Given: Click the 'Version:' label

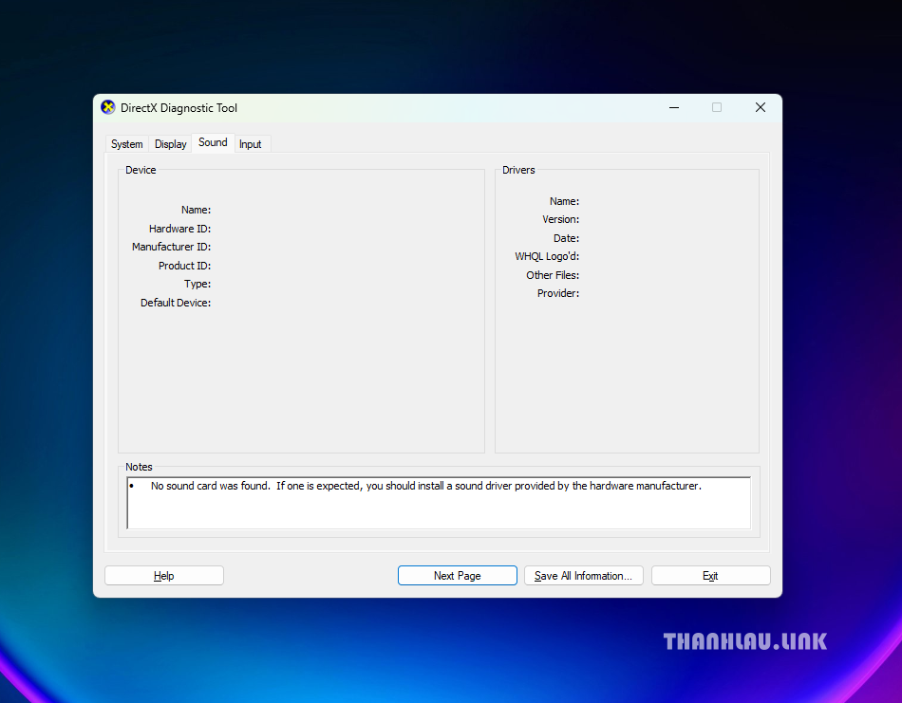Looking at the screenshot, I should click(x=561, y=219).
